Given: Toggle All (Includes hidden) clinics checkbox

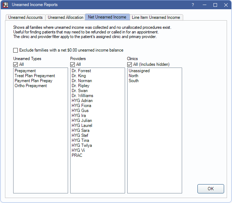Looking at the screenshot, I should coord(130,65).
